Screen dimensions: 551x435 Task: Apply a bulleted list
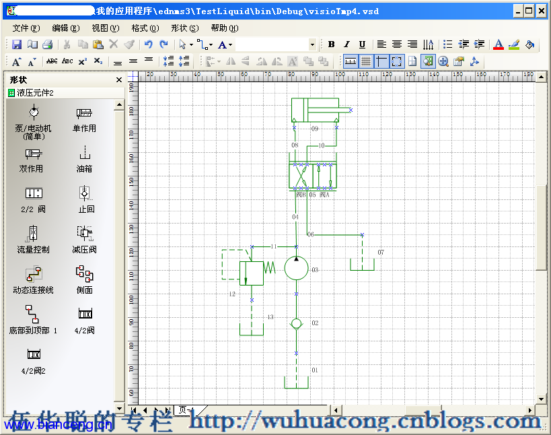click(447, 44)
